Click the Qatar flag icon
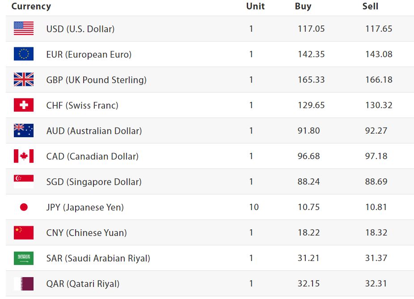 click(24, 283)
